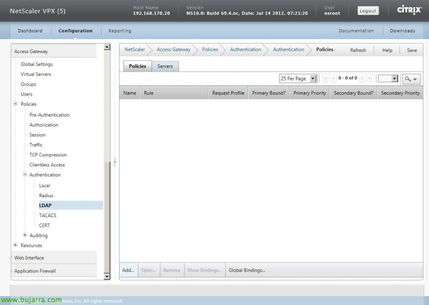
Task: Select Groups in the tree
Action: [28, 84]
